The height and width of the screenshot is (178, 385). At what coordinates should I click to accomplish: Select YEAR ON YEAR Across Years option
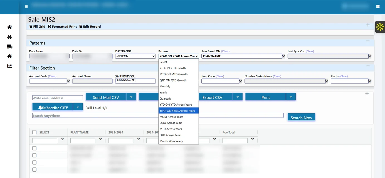click(x=179, y=111)
